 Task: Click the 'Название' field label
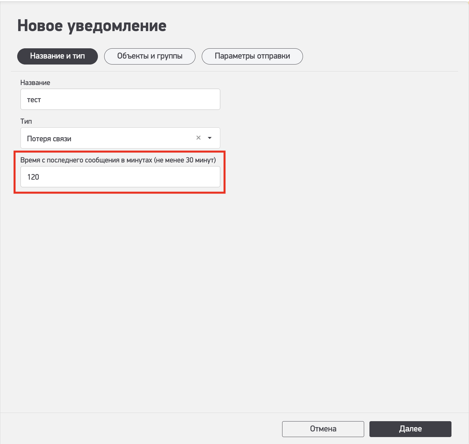[35, 83]
